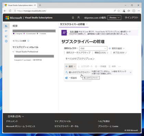Image resolution: width=144 pixels, height=136 pixels.
Task: Open the 日本語 (日本) language selector
Action: [x=16, y=116]
